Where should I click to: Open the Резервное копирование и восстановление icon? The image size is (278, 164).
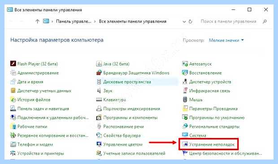13,135
